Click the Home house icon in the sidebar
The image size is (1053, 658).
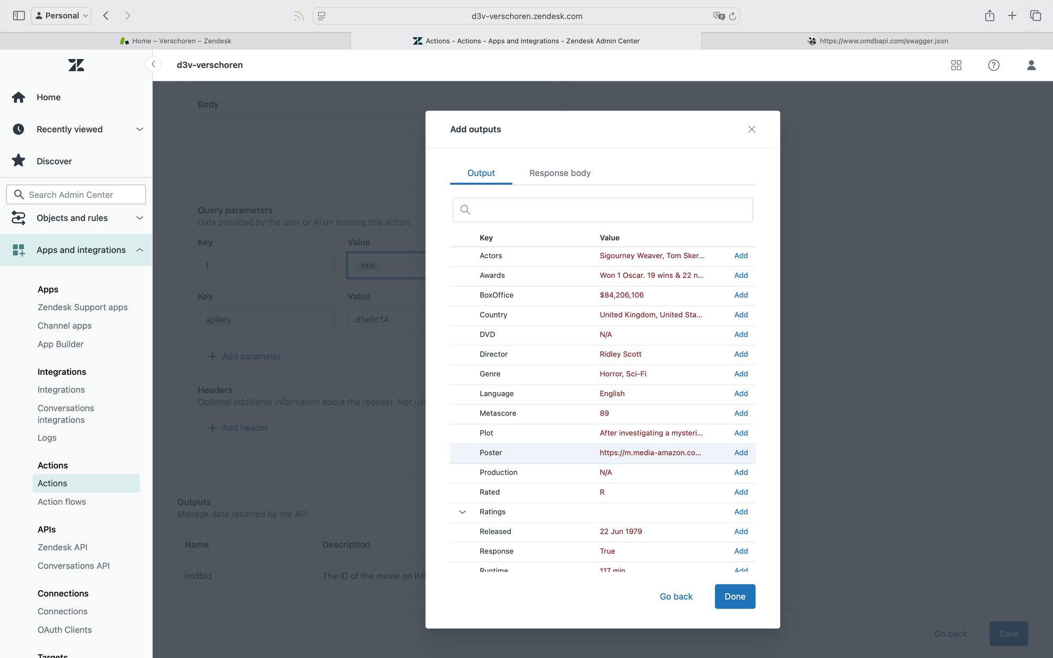pyautogui.click(x=18, y=97)
